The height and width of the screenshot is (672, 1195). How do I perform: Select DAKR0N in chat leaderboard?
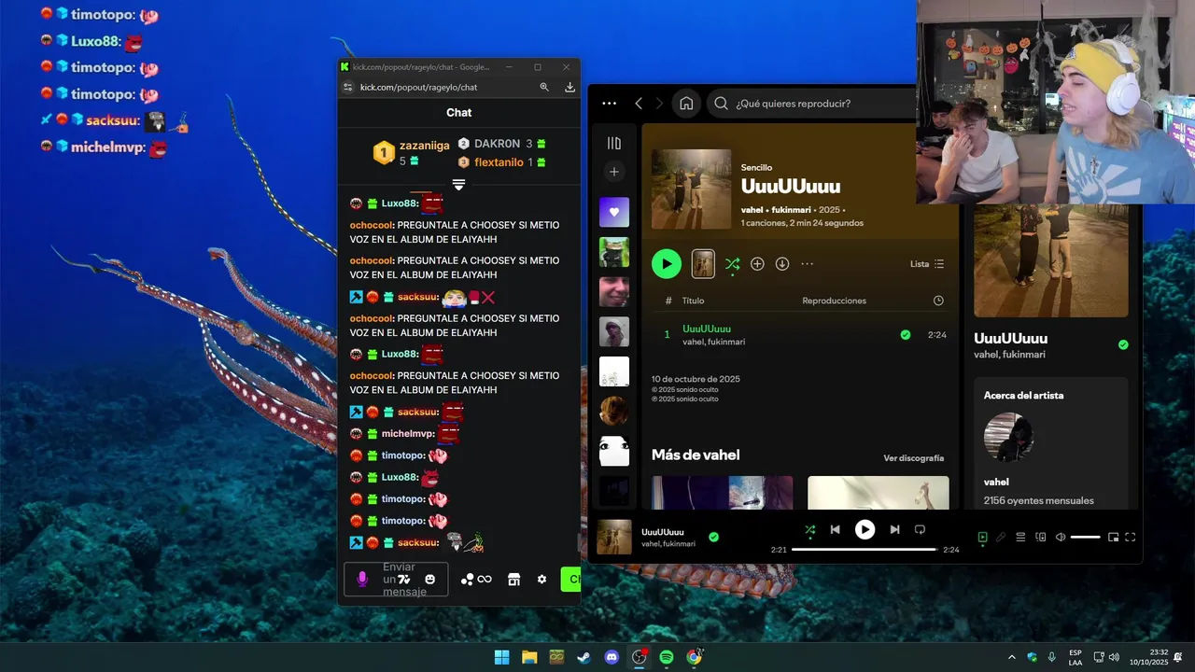501,144
